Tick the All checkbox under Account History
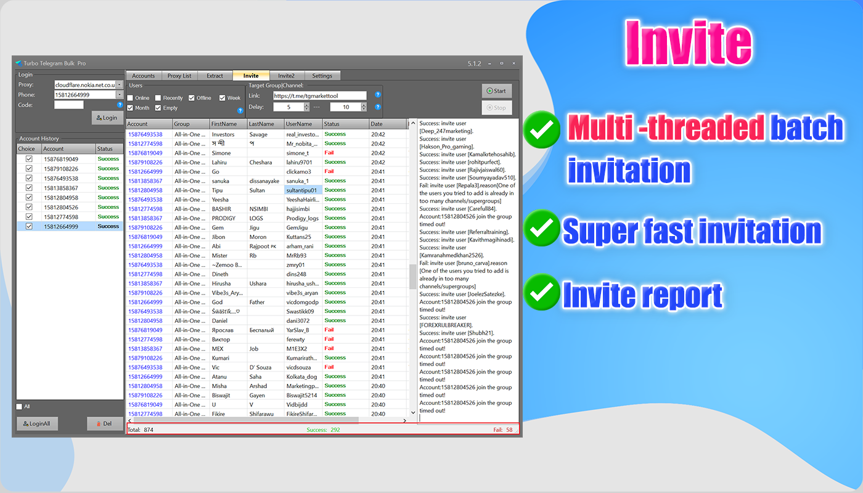Screen dimensions: 863x493 click(x=19, y=407)
